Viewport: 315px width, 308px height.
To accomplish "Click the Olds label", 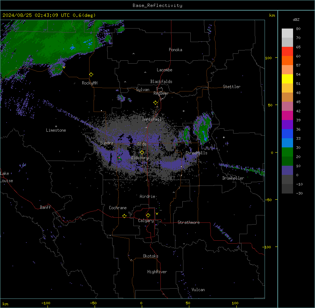I will pos(142,144).
